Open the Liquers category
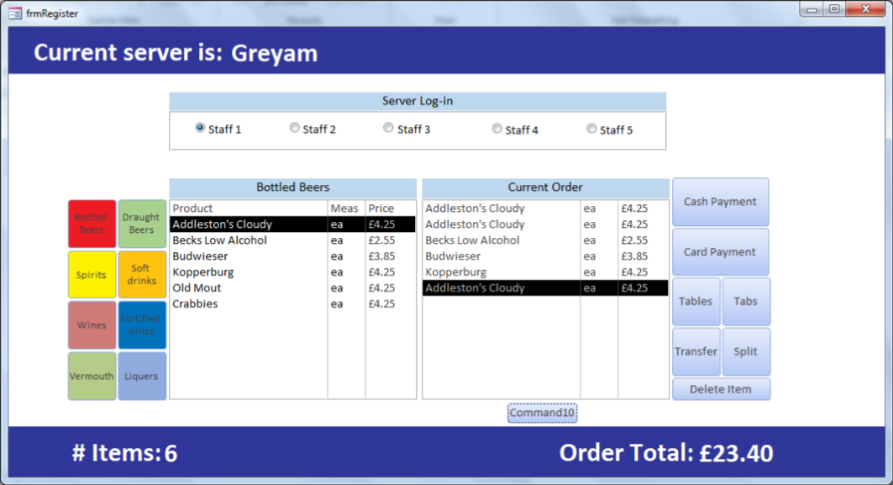The image size is (893, 485). tap(142, 376)
